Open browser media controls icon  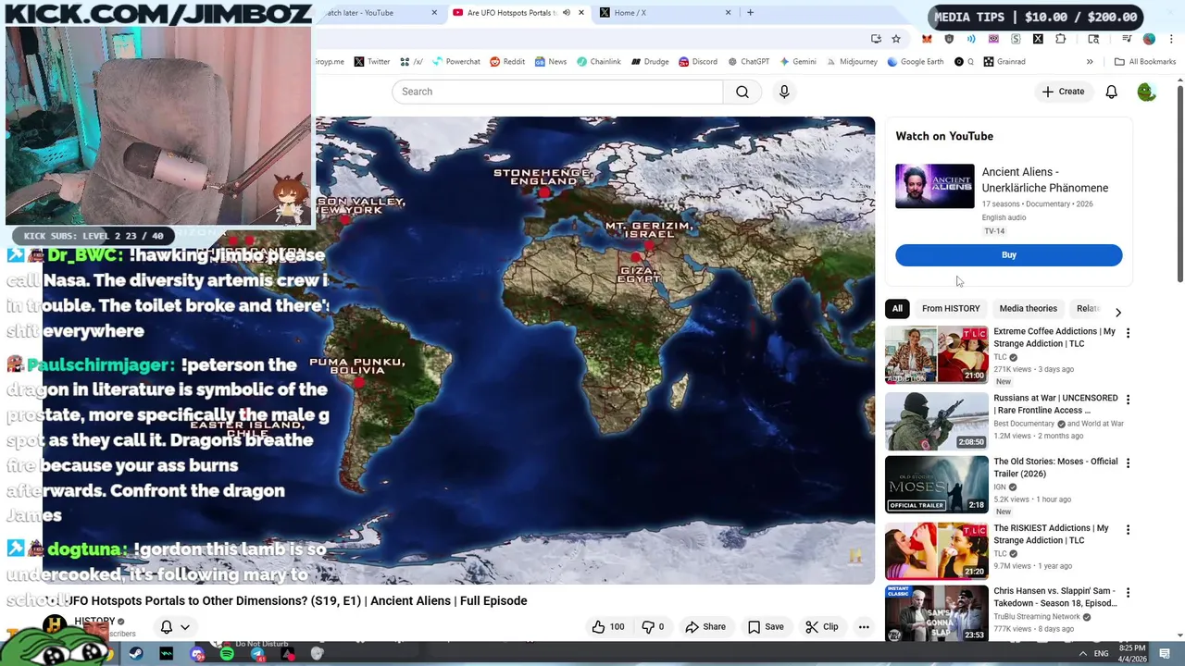pyautogui.click(x=1127, y=39)
